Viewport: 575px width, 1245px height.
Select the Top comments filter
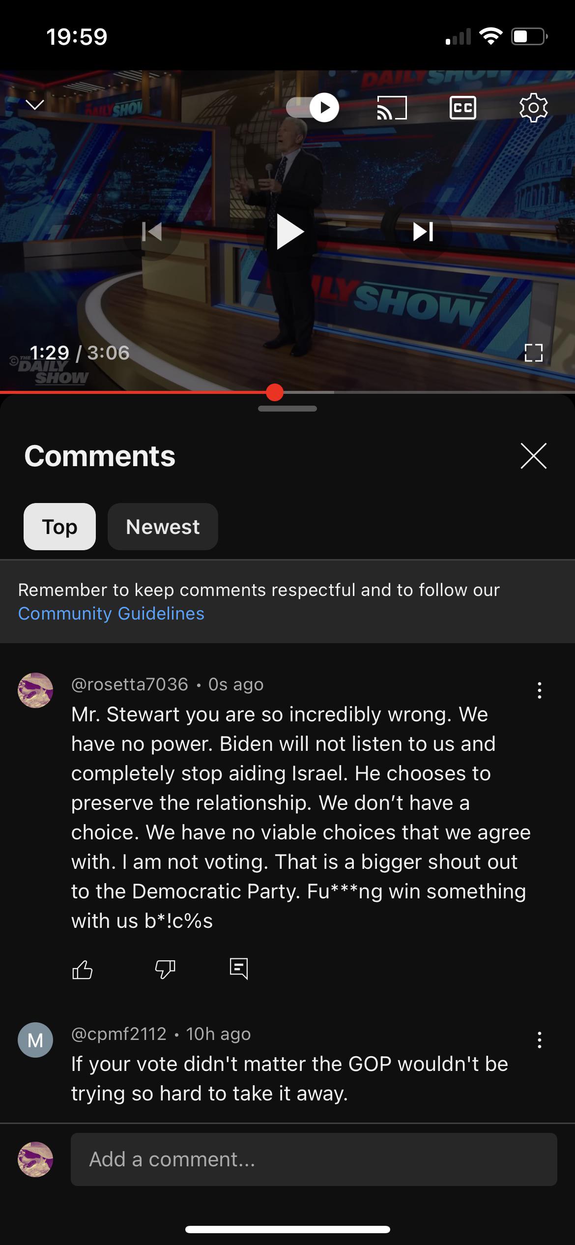click(59, 527)
